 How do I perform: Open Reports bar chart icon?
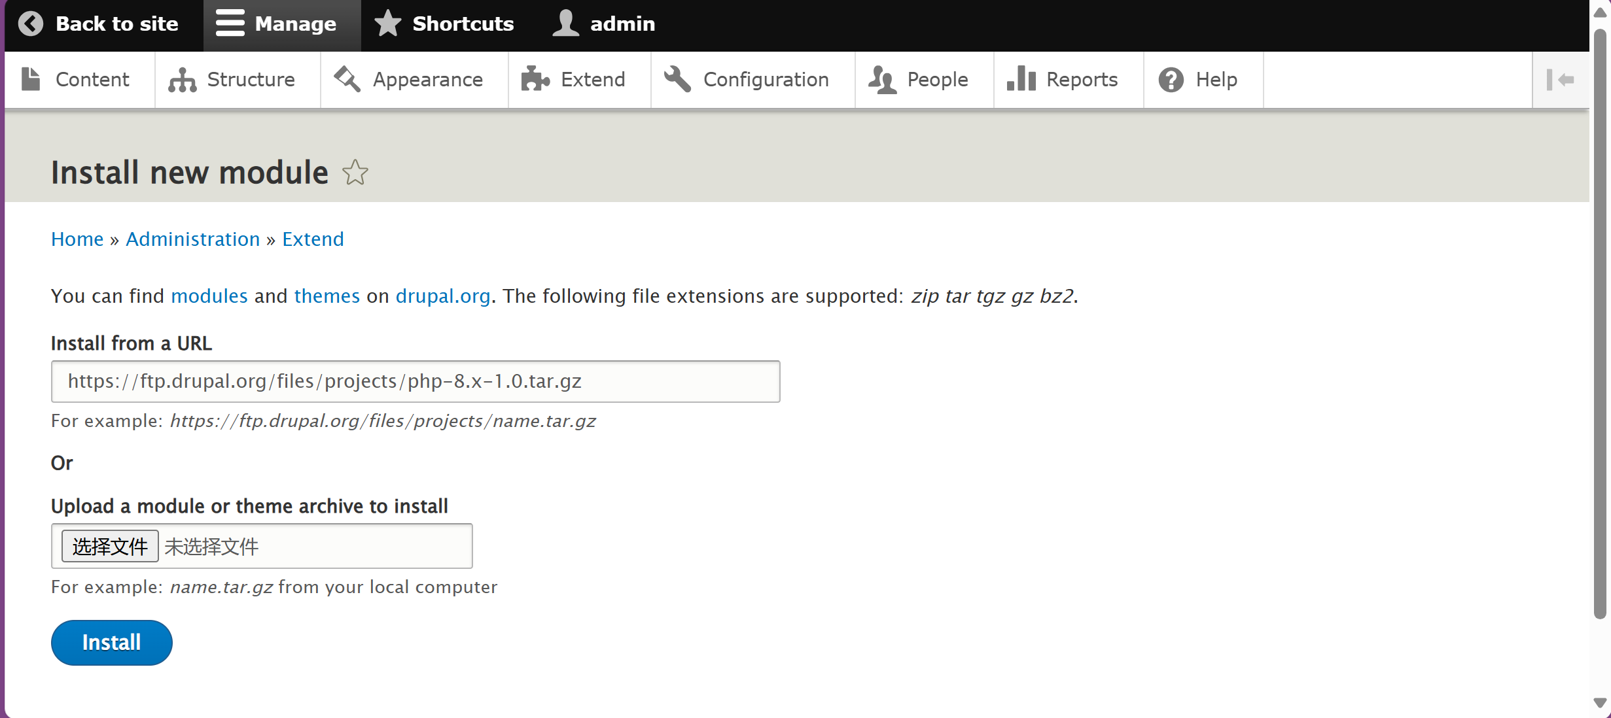tap(1021, 80)
